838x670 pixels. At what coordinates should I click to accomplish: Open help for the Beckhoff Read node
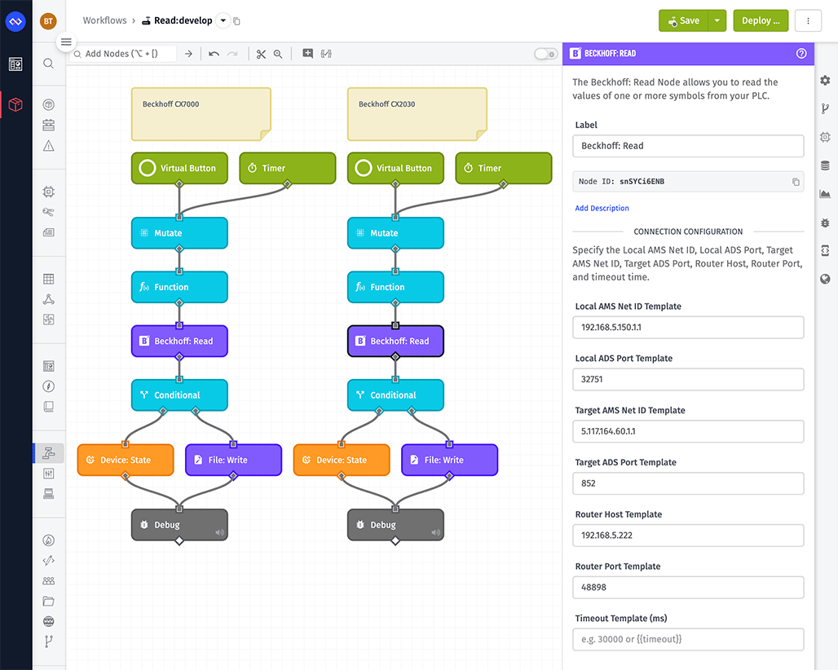pyautogui.click(x=801, y=53)
